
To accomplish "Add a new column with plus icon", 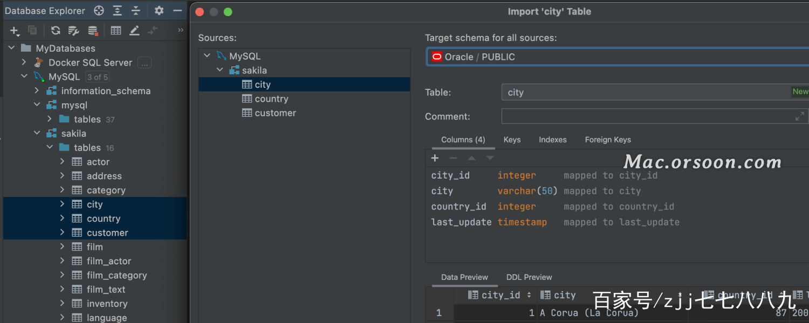I will 435,158.
